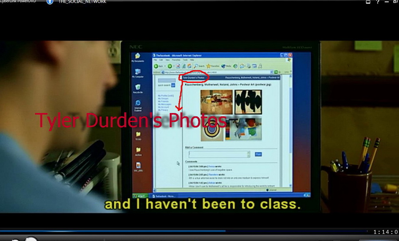This screenshot has height=241, width=399.
Task: Click the Add a Comment text box
Action: 219,154
